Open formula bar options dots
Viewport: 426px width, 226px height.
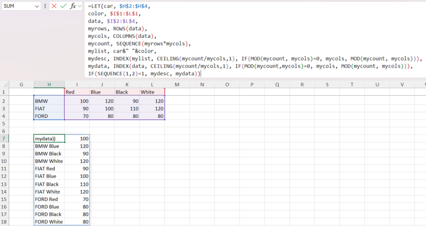(45, 6)
